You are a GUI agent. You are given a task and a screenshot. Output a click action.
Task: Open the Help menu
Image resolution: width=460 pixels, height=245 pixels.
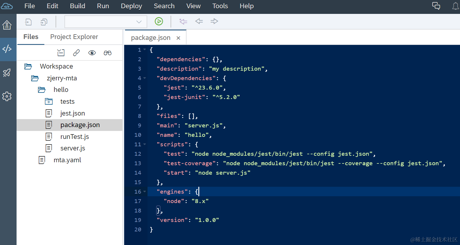pos(247,6)
